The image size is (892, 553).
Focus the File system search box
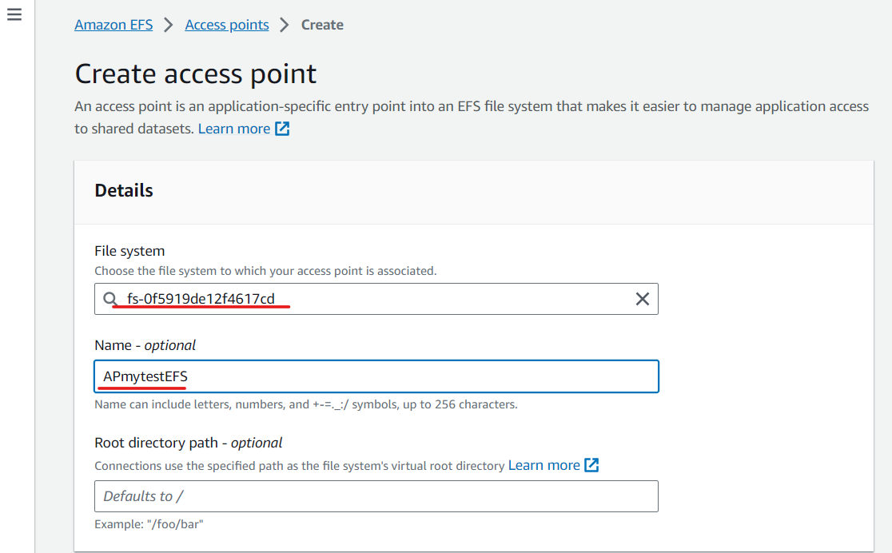click(x=376, y=299)
